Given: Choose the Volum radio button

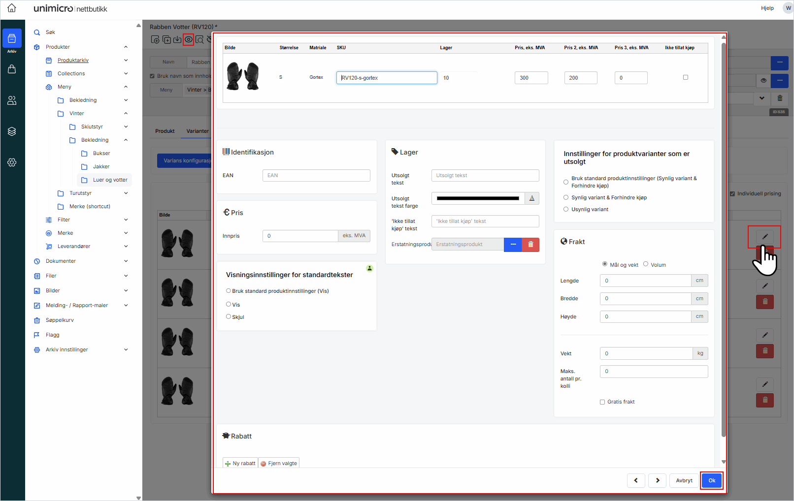Looking at the screenshot, I should (646, 264).
